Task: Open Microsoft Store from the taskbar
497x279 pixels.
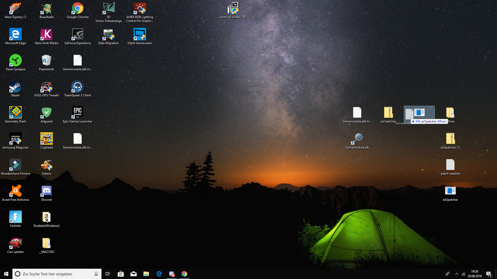Action: 121,274
